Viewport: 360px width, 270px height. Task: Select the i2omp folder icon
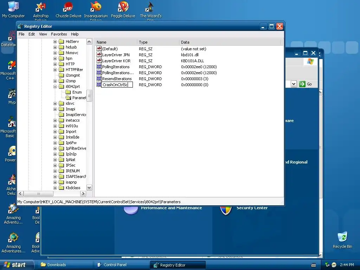[61, 81]
